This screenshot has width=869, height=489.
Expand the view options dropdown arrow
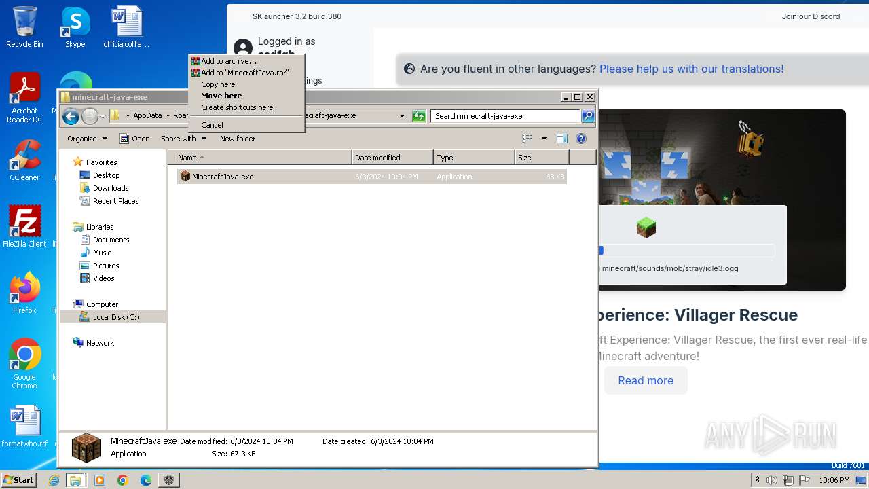543,139
